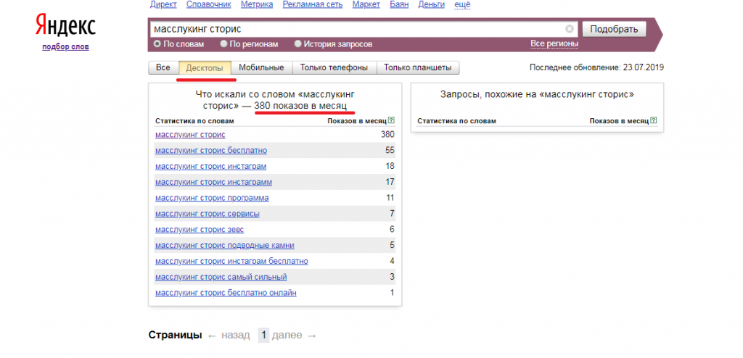The width and height of the screenshot is (743, 358).
Task: Open the Директ service link
Action: (163, 4)
